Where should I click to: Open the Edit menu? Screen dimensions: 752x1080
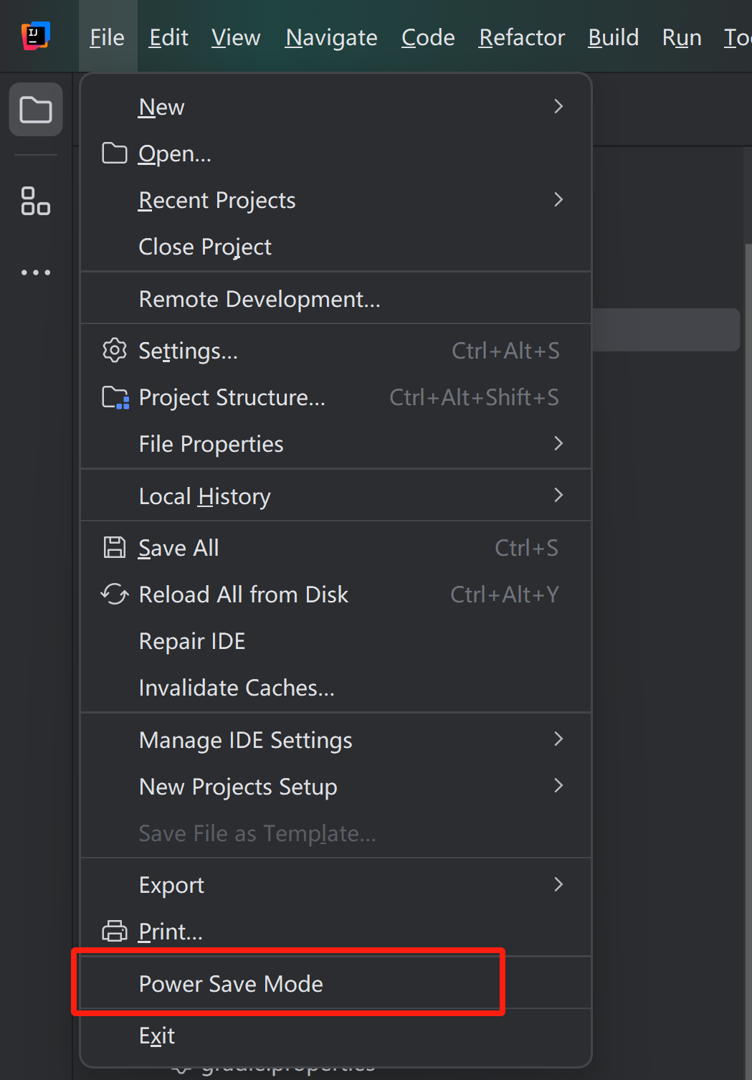(168, 37)
